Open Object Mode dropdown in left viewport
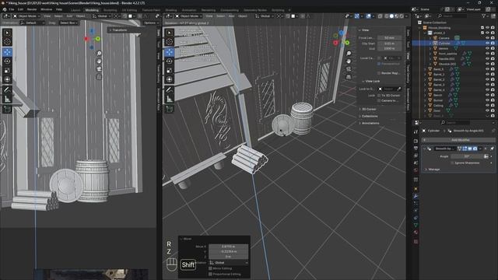 click(x=26, y=16)
